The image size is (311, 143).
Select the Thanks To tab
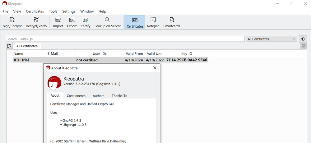[x=119, y=96]
